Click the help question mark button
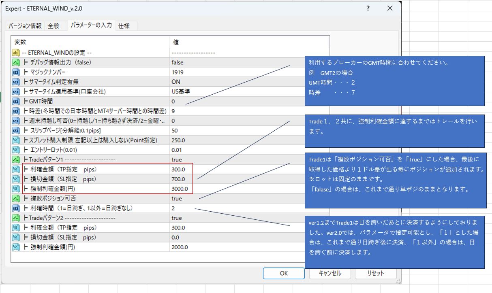 point(368,8)
